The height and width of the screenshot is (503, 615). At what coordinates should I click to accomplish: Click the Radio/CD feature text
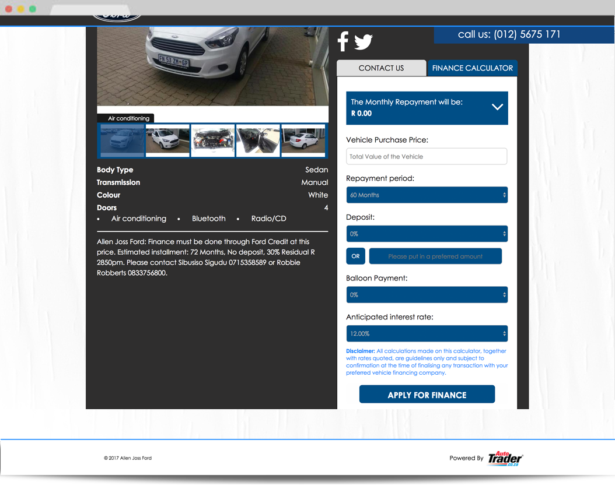268,219
